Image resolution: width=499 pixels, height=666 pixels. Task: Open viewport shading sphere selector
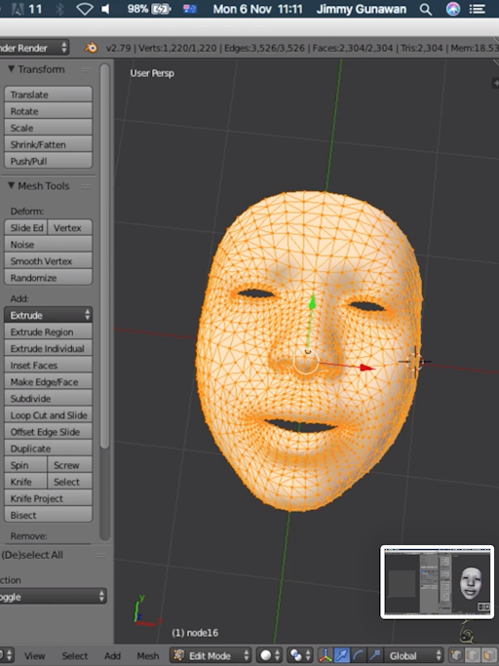tap(270, 655)
